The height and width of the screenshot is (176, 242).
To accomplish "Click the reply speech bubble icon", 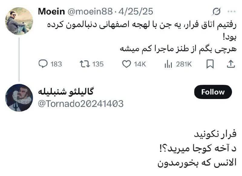I will point(43,64).
